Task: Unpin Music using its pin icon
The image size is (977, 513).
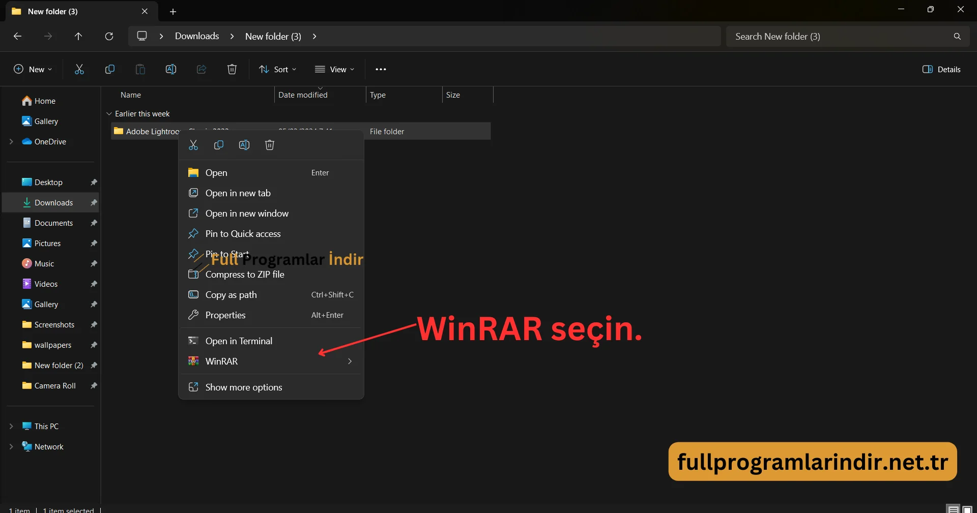Action: 94,263
